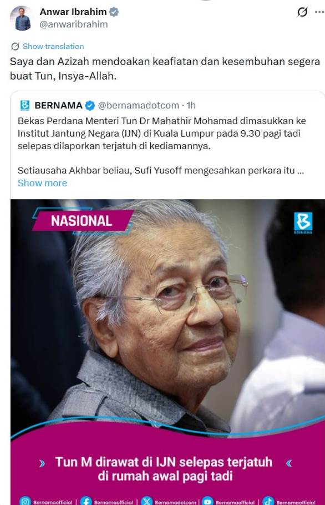
Task: Open the Mahathir news image
Action: pos(167,352)
